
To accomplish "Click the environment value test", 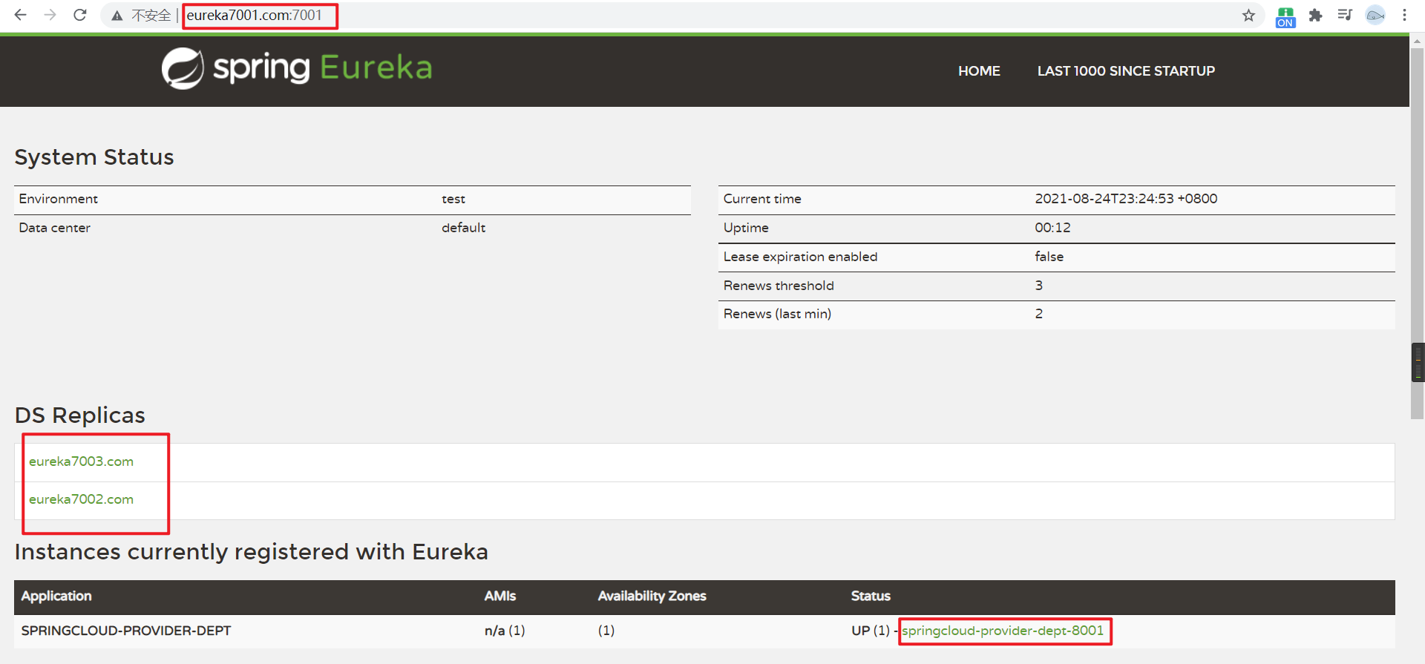I will (453, 199).
